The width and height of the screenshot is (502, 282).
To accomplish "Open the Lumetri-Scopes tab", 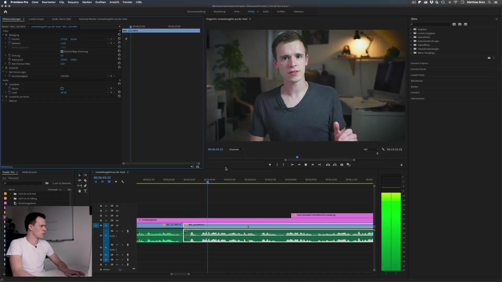I will (x=36, y=19).
